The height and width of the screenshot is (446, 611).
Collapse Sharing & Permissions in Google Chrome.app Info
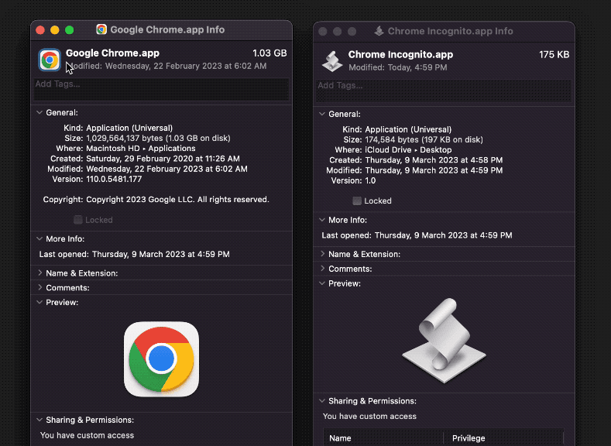pos(39,420)
